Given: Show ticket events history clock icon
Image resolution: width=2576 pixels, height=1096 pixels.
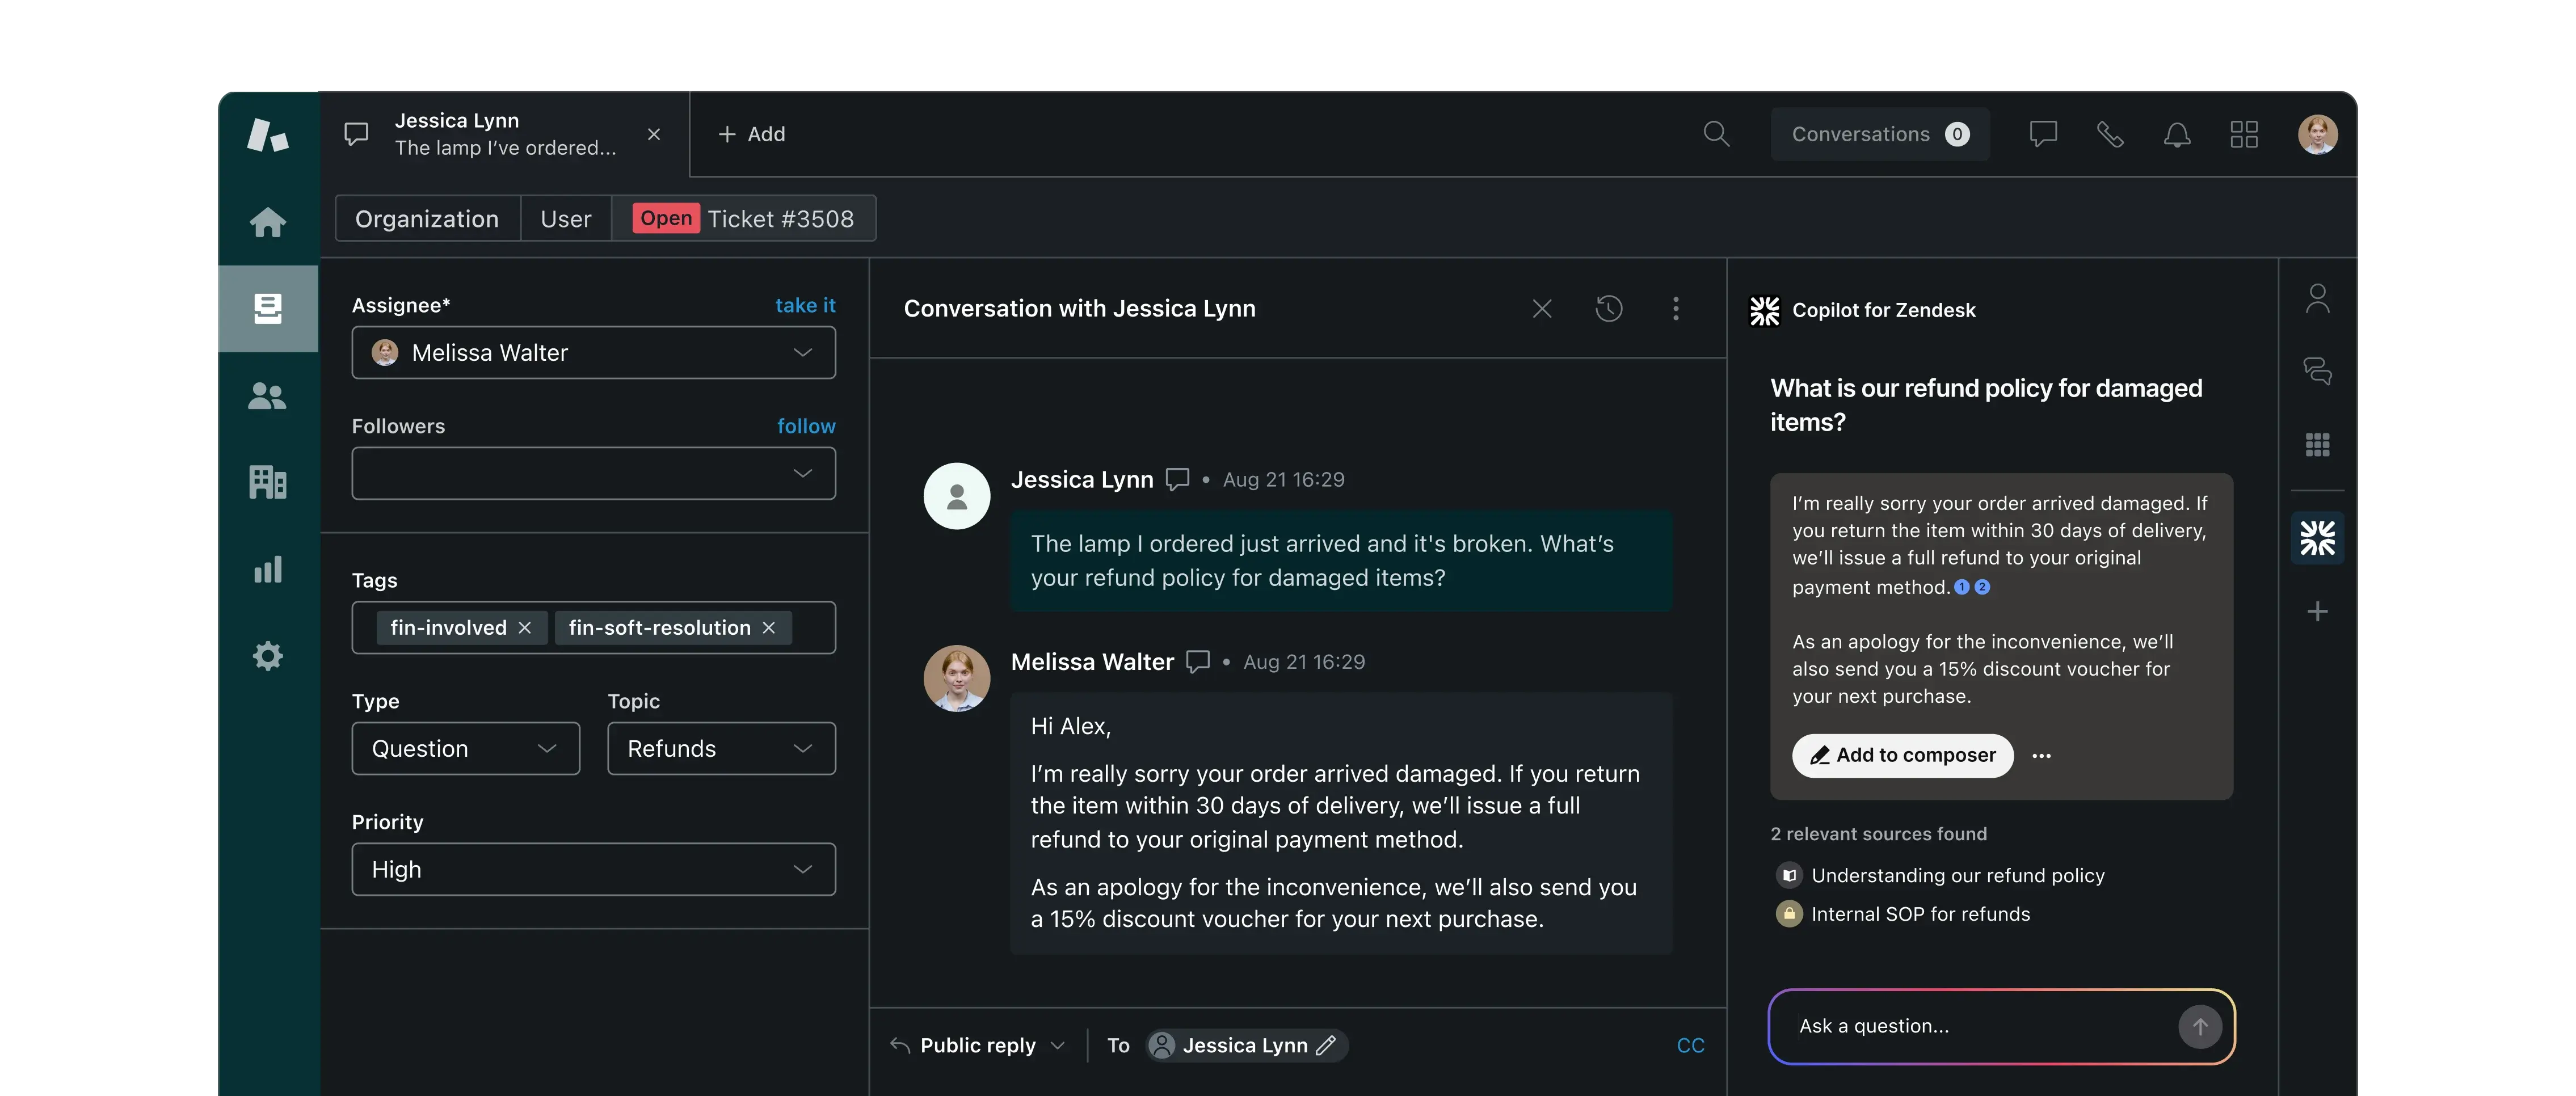Looking at the screenshot, I should click(1608, 308).
